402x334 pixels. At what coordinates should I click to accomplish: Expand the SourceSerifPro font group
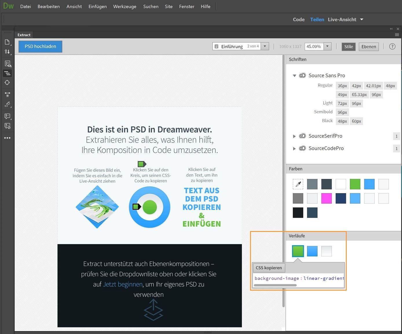pos(294,136)
